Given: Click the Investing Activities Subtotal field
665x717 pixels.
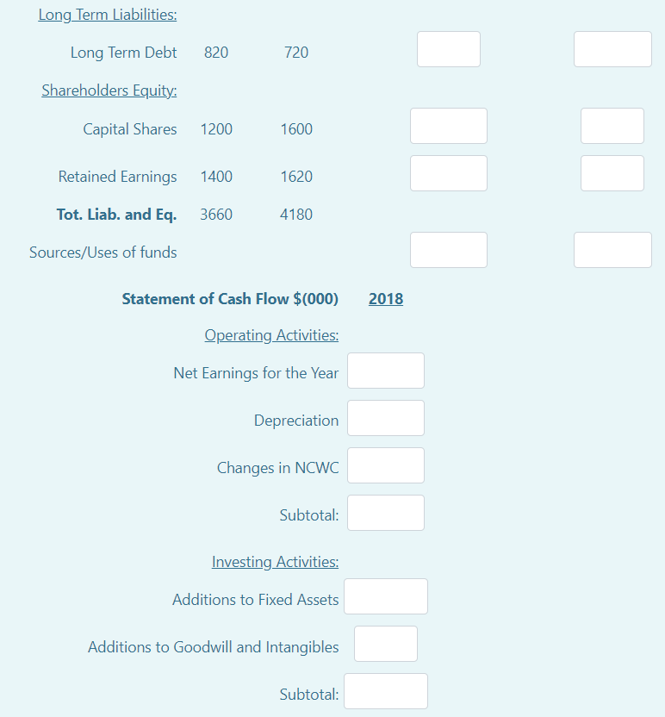Looking at the screenshot, I should coord(385,690).
